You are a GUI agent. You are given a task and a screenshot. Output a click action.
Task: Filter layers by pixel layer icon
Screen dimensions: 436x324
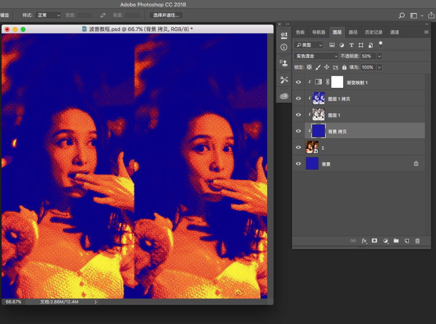pyautogui.click(x=332, y=45)
